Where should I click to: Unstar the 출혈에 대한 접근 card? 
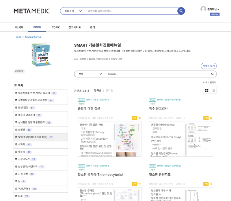(x=139, y=118)
